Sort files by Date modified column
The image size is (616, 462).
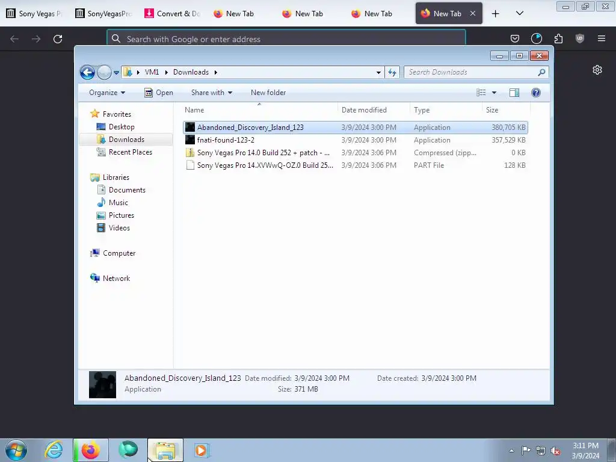374,110
